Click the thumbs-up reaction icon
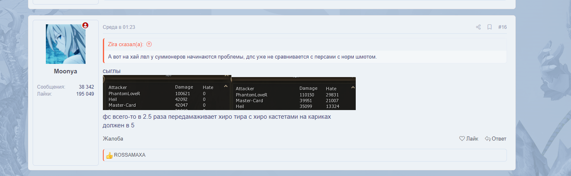This screenshot has height=176, width=571. (x=109, y=155)
